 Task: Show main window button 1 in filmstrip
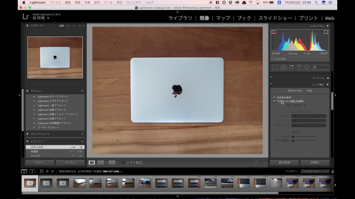click(x=24, y=171)
